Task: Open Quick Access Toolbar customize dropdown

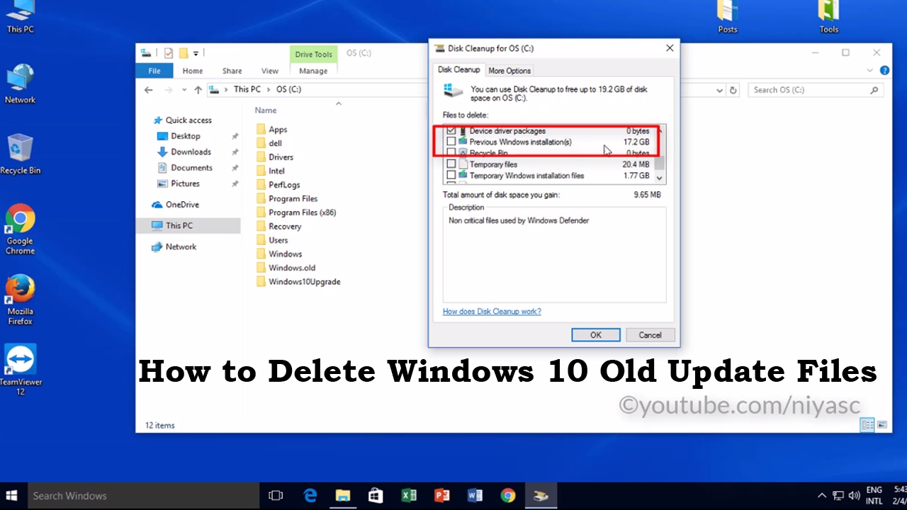Action: tap(196, 53)
